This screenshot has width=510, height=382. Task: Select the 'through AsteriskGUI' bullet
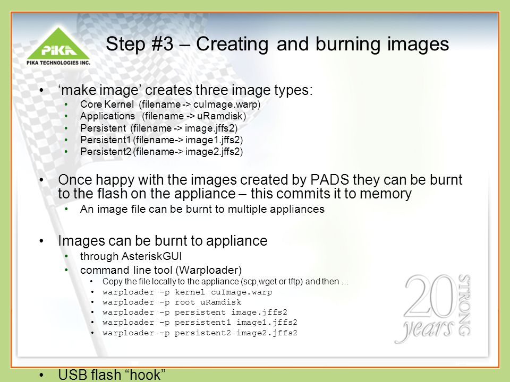(x=131, y=256)
